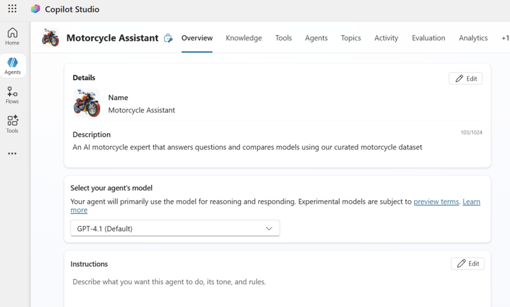
Task: Go to Home in the sidebar
Action: point(12,36)
